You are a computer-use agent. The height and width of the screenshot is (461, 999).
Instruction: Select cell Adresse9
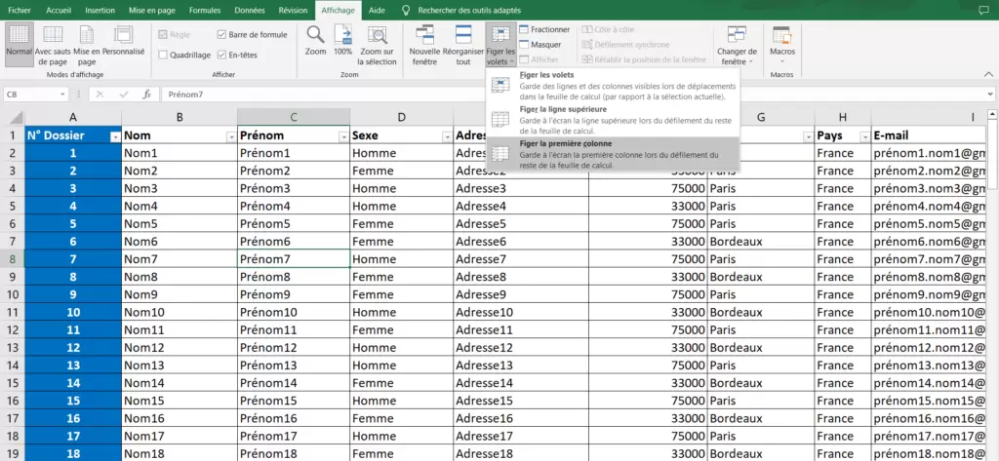tap(521, 294)
